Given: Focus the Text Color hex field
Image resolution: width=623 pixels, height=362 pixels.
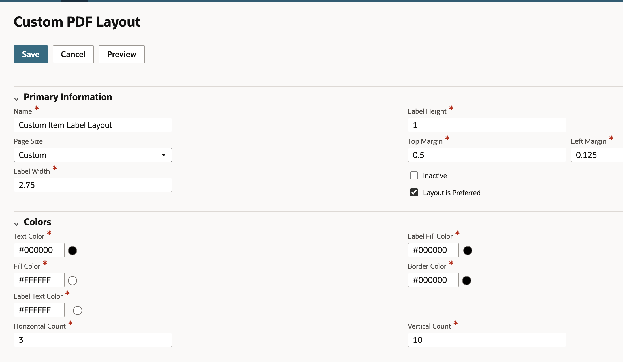Looking at the screenshot, I should tap(39, 250).
